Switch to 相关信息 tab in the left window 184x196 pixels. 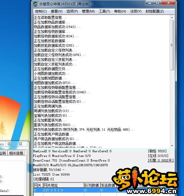click(x=16, y=153)
